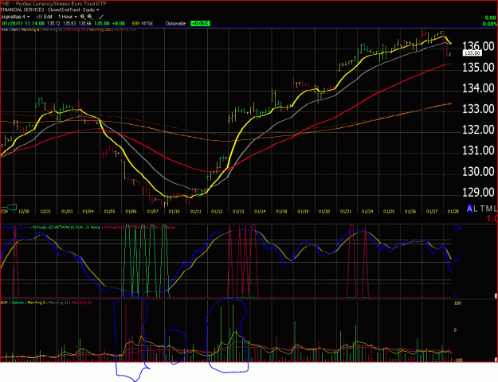Click the 01/28/11 11:14:00 timestamp
The width and height of the screenshot is (498, 382).
(x=23, y=24)
